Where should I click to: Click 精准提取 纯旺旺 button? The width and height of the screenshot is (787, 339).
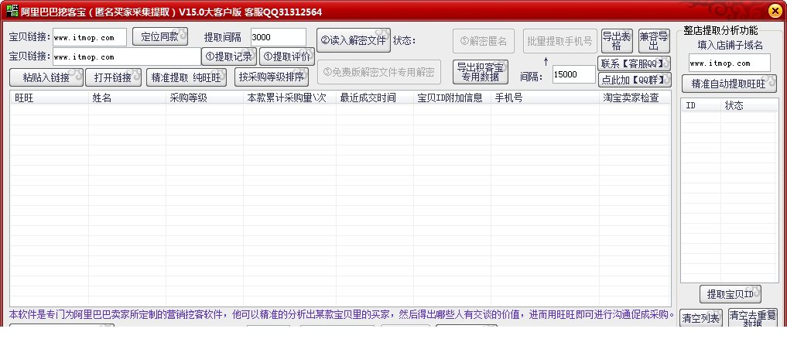(x=186, y=77)
